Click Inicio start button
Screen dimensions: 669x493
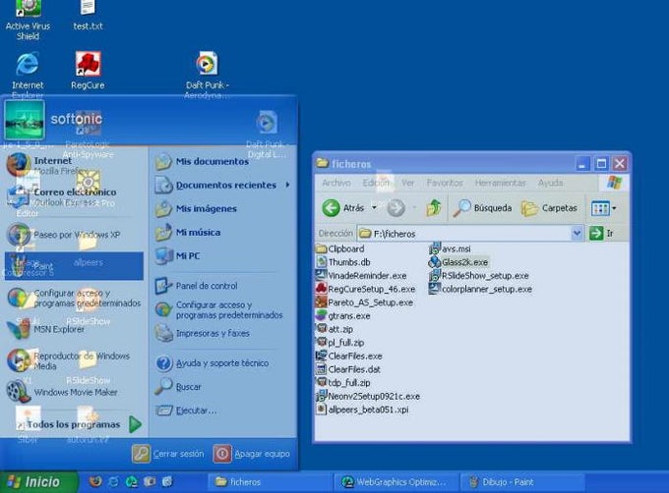pyautogui.click(x=38, y=482)
